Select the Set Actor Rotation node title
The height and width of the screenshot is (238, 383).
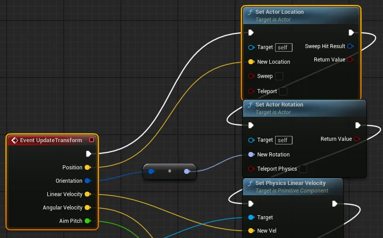pyautogui.click(x=279, y=105)
